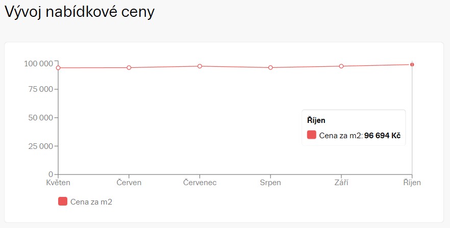Click the 75 000 y-axis value
This screenshot has height=228, width=450.
40,89
